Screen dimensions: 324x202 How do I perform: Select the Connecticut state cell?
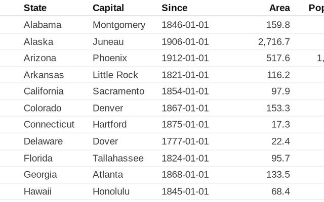point(49,124)
